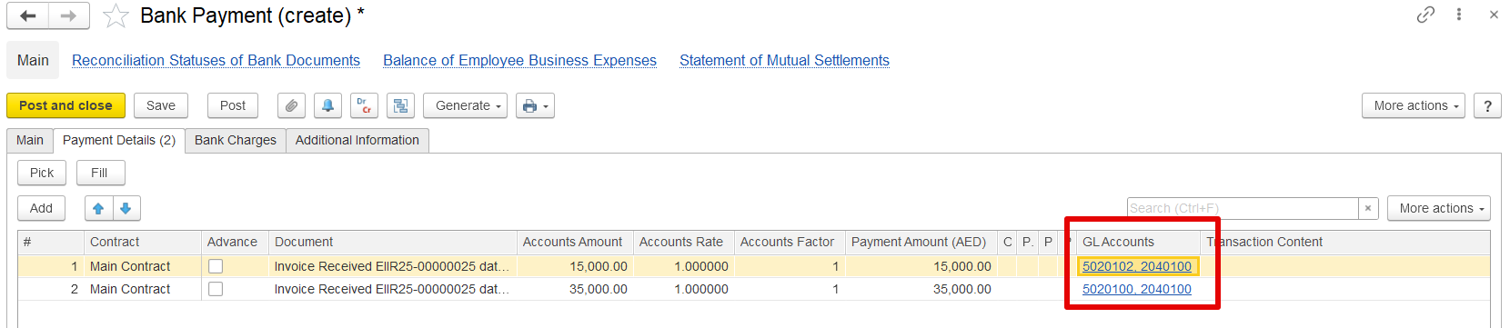Click the Accounts Factor column header
The height and width of the screenshot is (328, 1510).
(x=790, y=242)
